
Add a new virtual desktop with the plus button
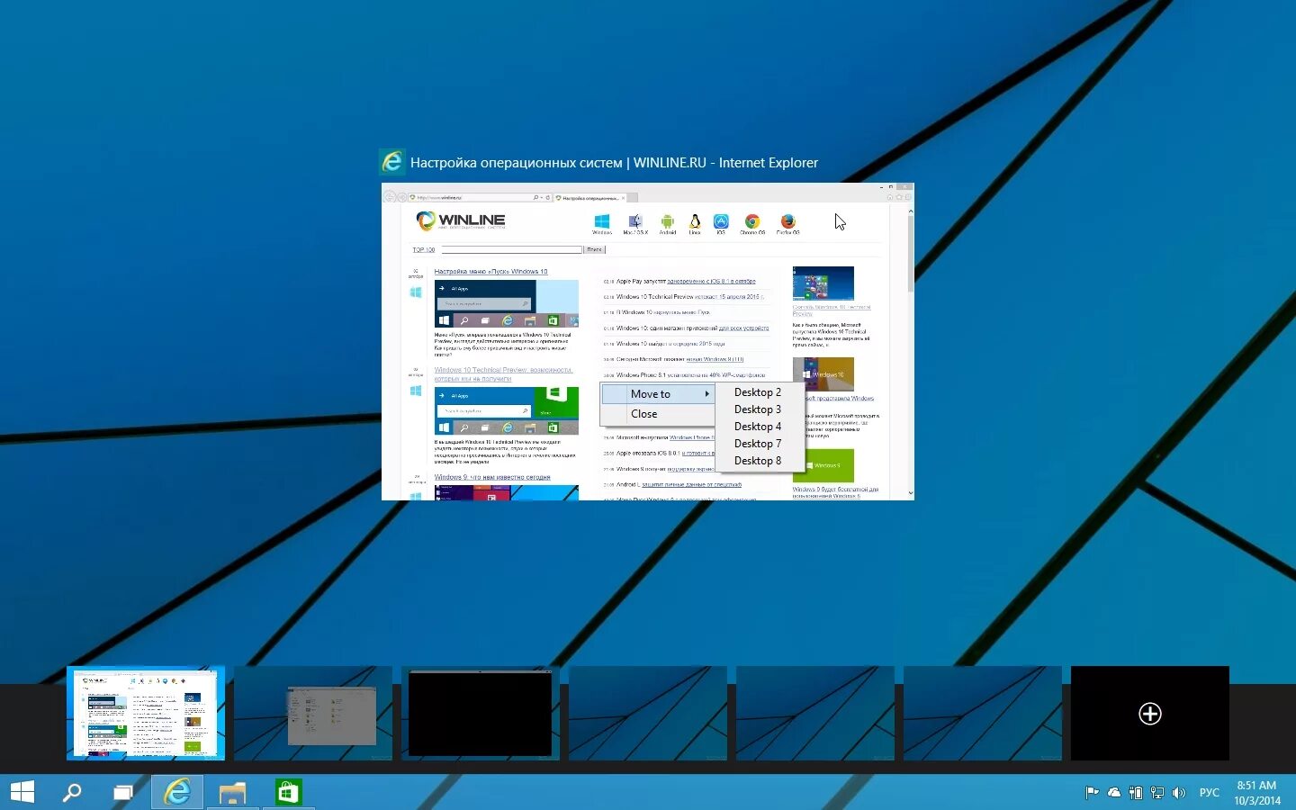pyautogui.click(x=1149, y=714)
